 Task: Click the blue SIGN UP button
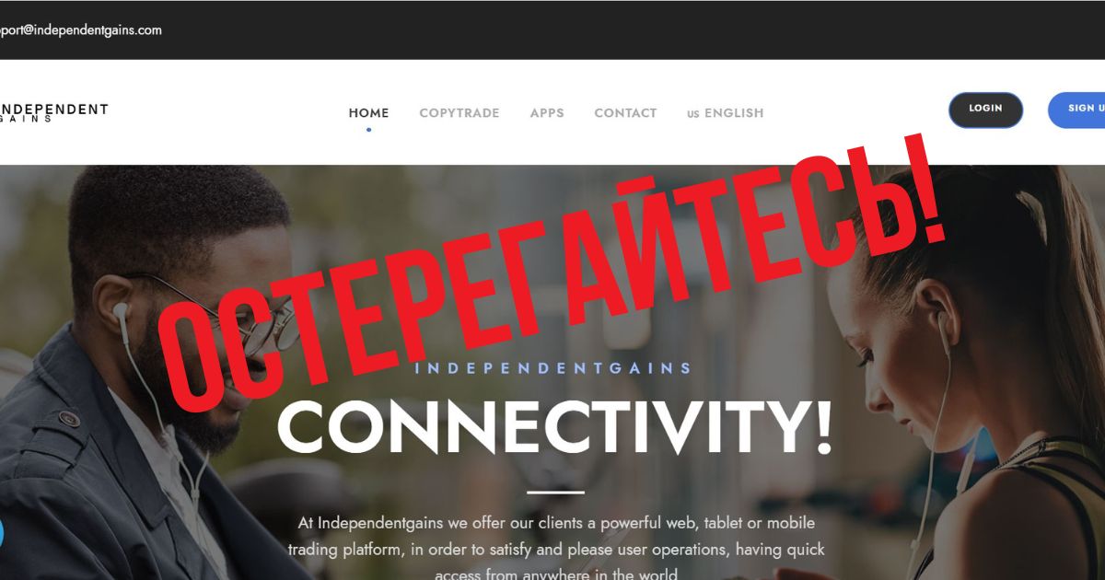pyautogui.click(x=1076, y=110)
